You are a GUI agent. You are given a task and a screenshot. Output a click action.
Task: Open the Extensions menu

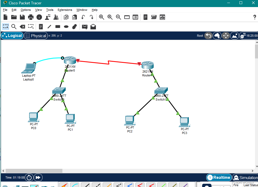click(x=65, y=10)
